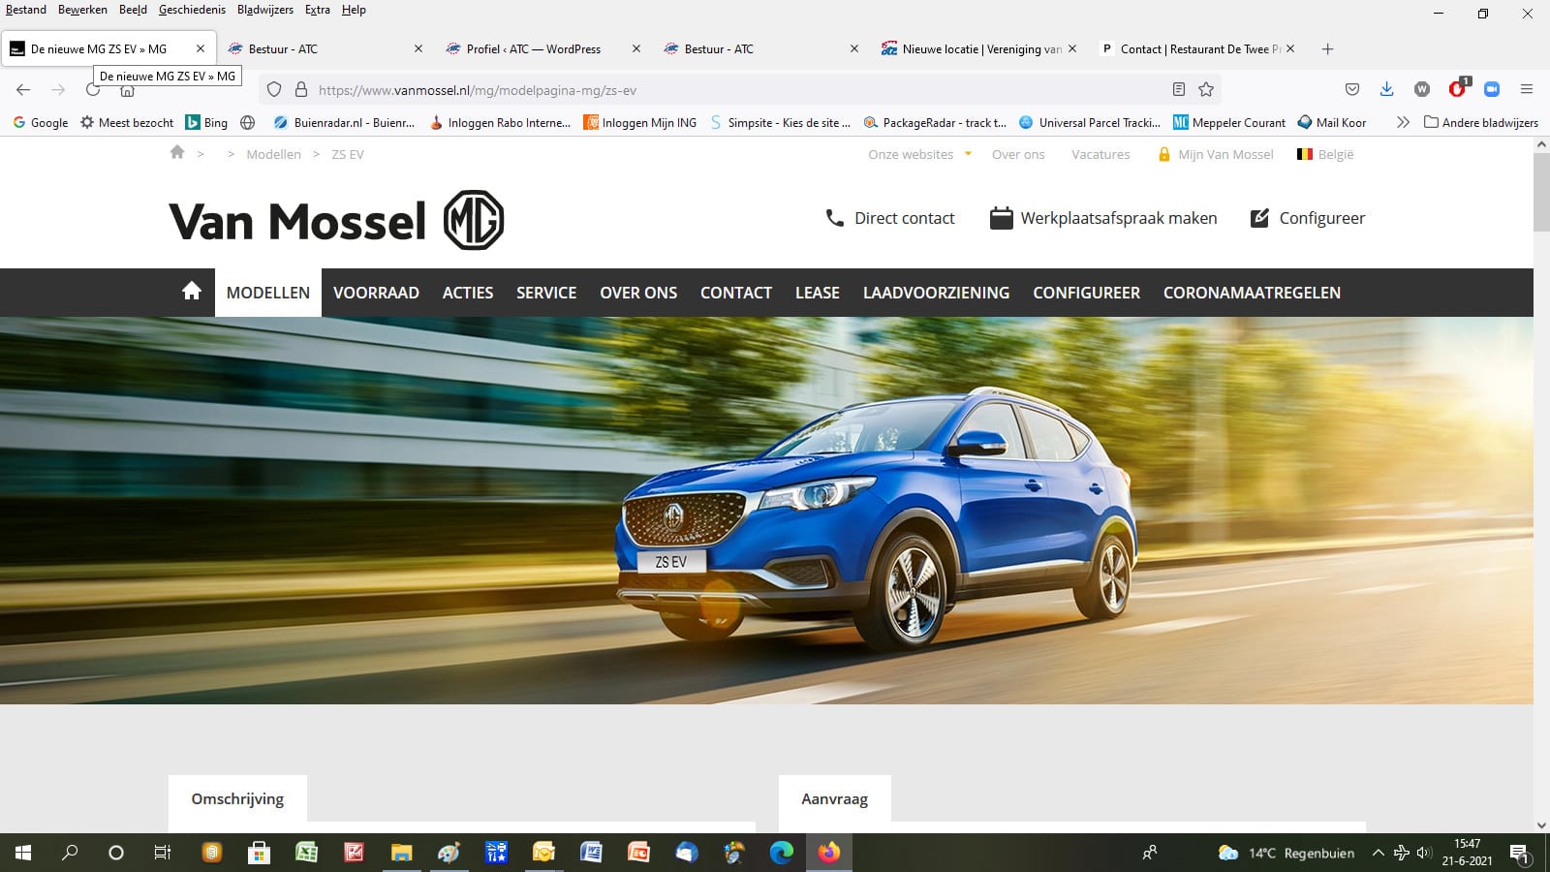Click the MG logo badge
1550x872 pixels.
coord(474,220)
